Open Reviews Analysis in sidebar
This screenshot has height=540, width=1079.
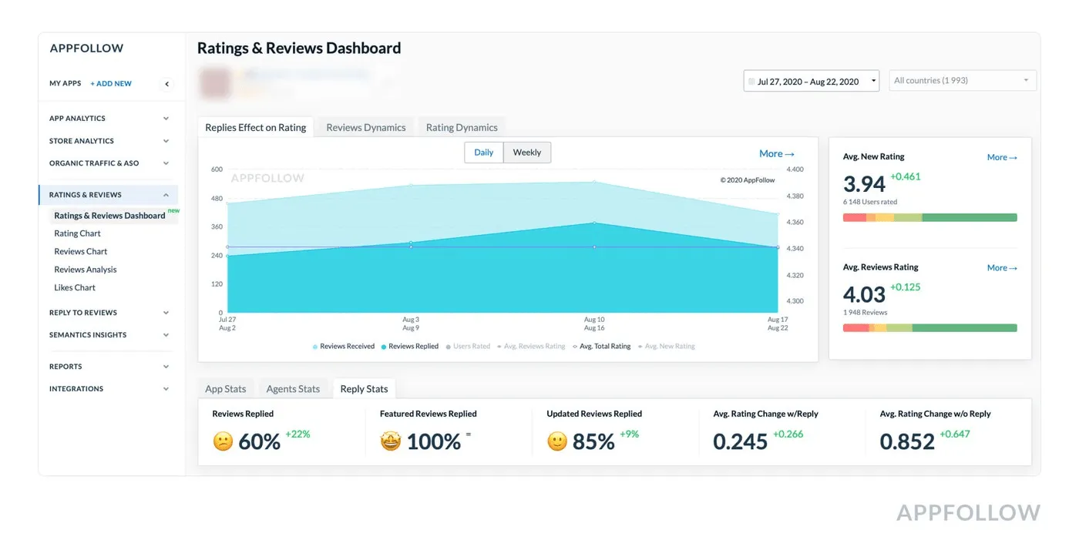pos(86,270)
